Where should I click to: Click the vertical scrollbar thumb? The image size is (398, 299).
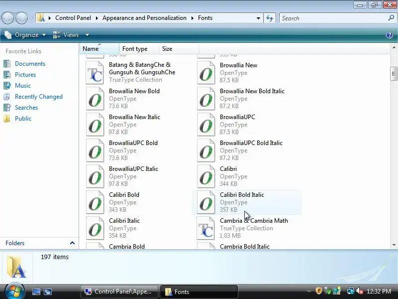[x=394, y=74]
